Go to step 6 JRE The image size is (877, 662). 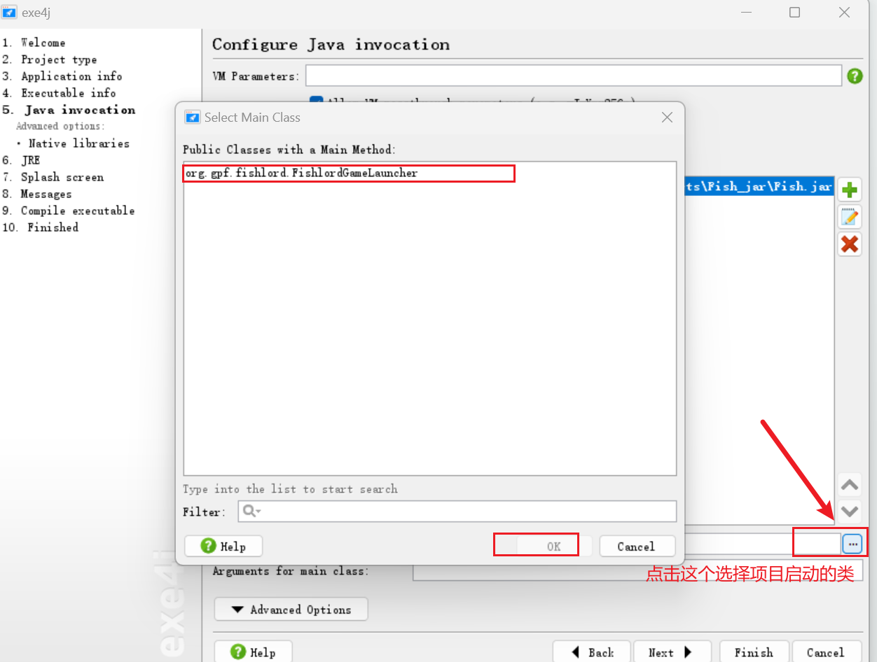(x=21, y=160)
